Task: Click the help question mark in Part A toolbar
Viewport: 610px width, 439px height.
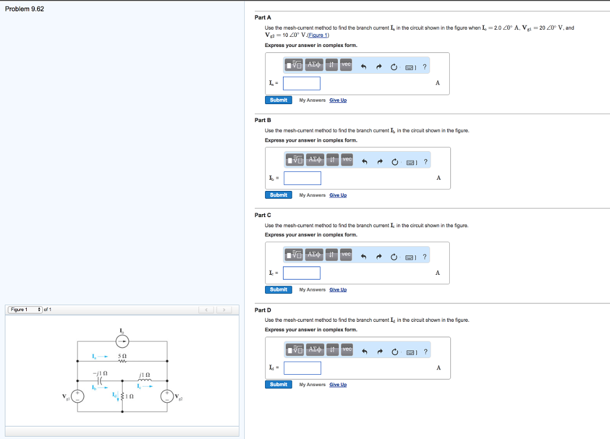Action: coord(424,66)
